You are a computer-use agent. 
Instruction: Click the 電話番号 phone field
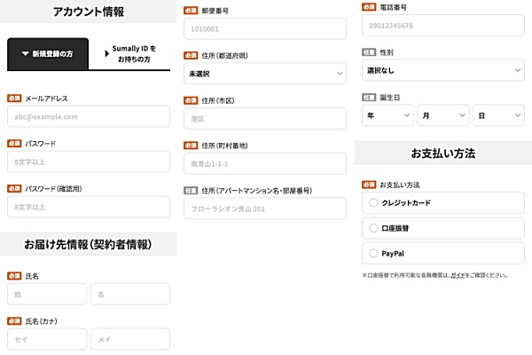coord(442,26)
